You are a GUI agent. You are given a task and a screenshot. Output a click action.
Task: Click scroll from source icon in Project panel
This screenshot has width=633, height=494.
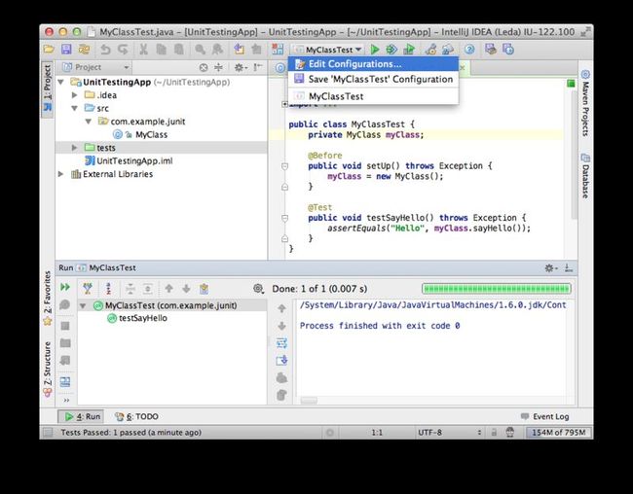(x=204, y=67)
